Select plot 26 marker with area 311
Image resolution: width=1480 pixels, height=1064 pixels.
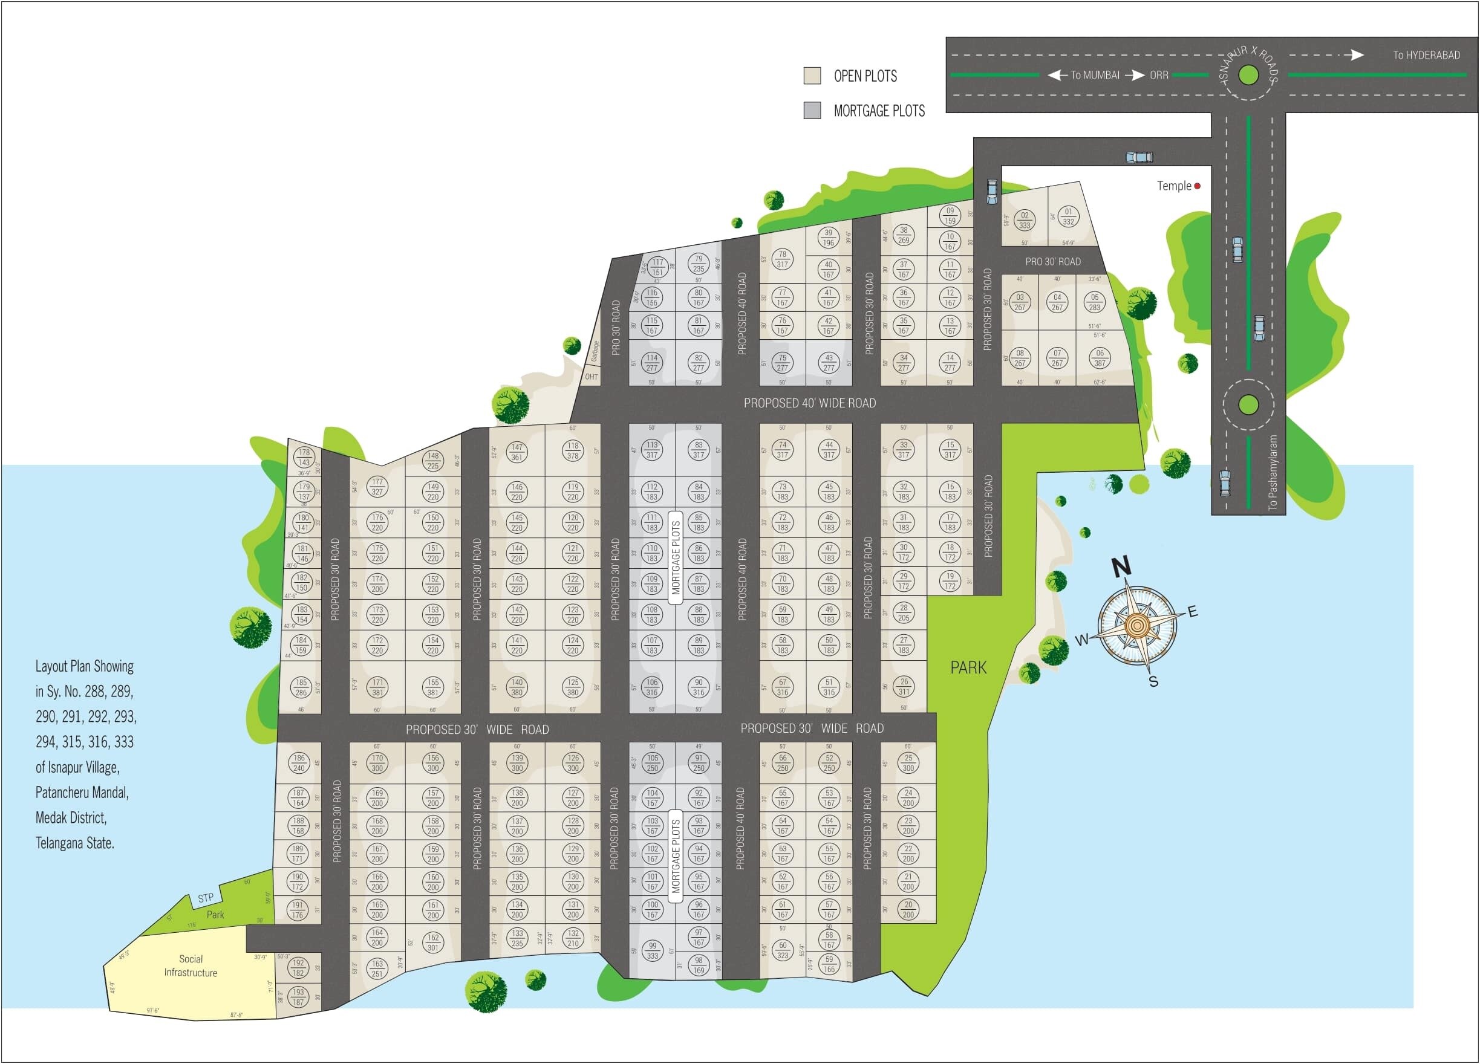[904, 686]
